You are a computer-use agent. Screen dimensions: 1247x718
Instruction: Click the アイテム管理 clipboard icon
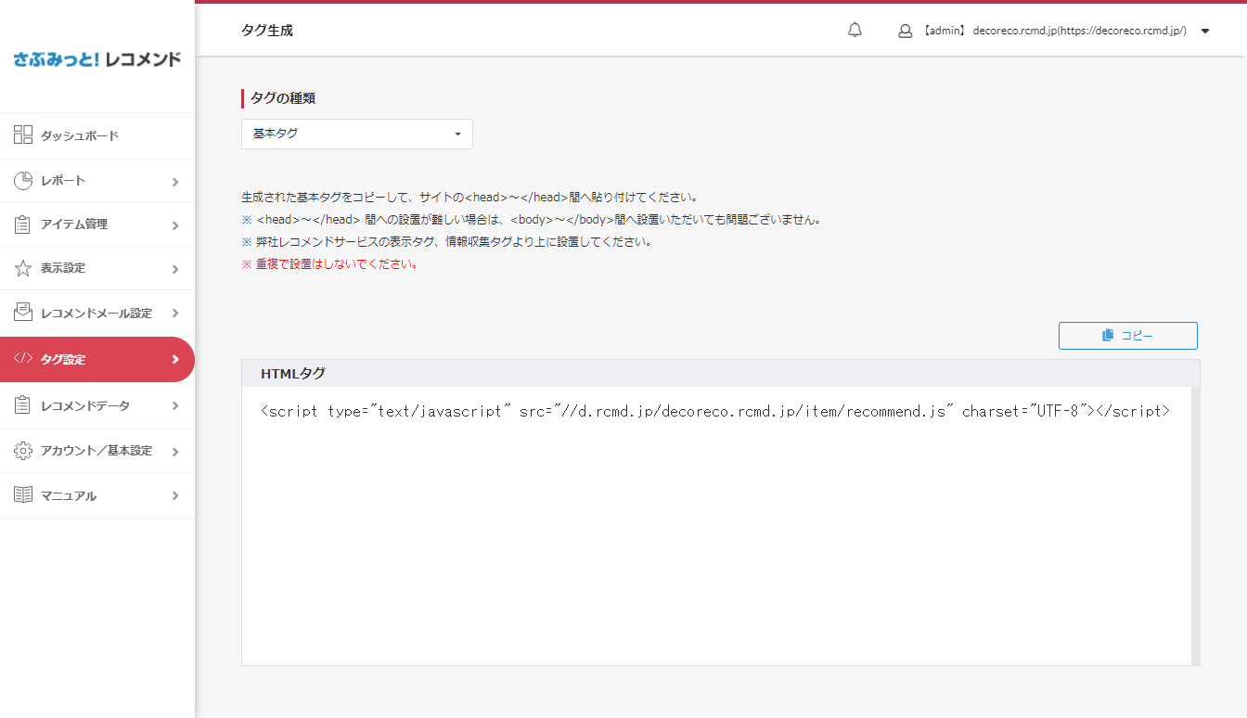pyautogui.click(x=23, y=224)
